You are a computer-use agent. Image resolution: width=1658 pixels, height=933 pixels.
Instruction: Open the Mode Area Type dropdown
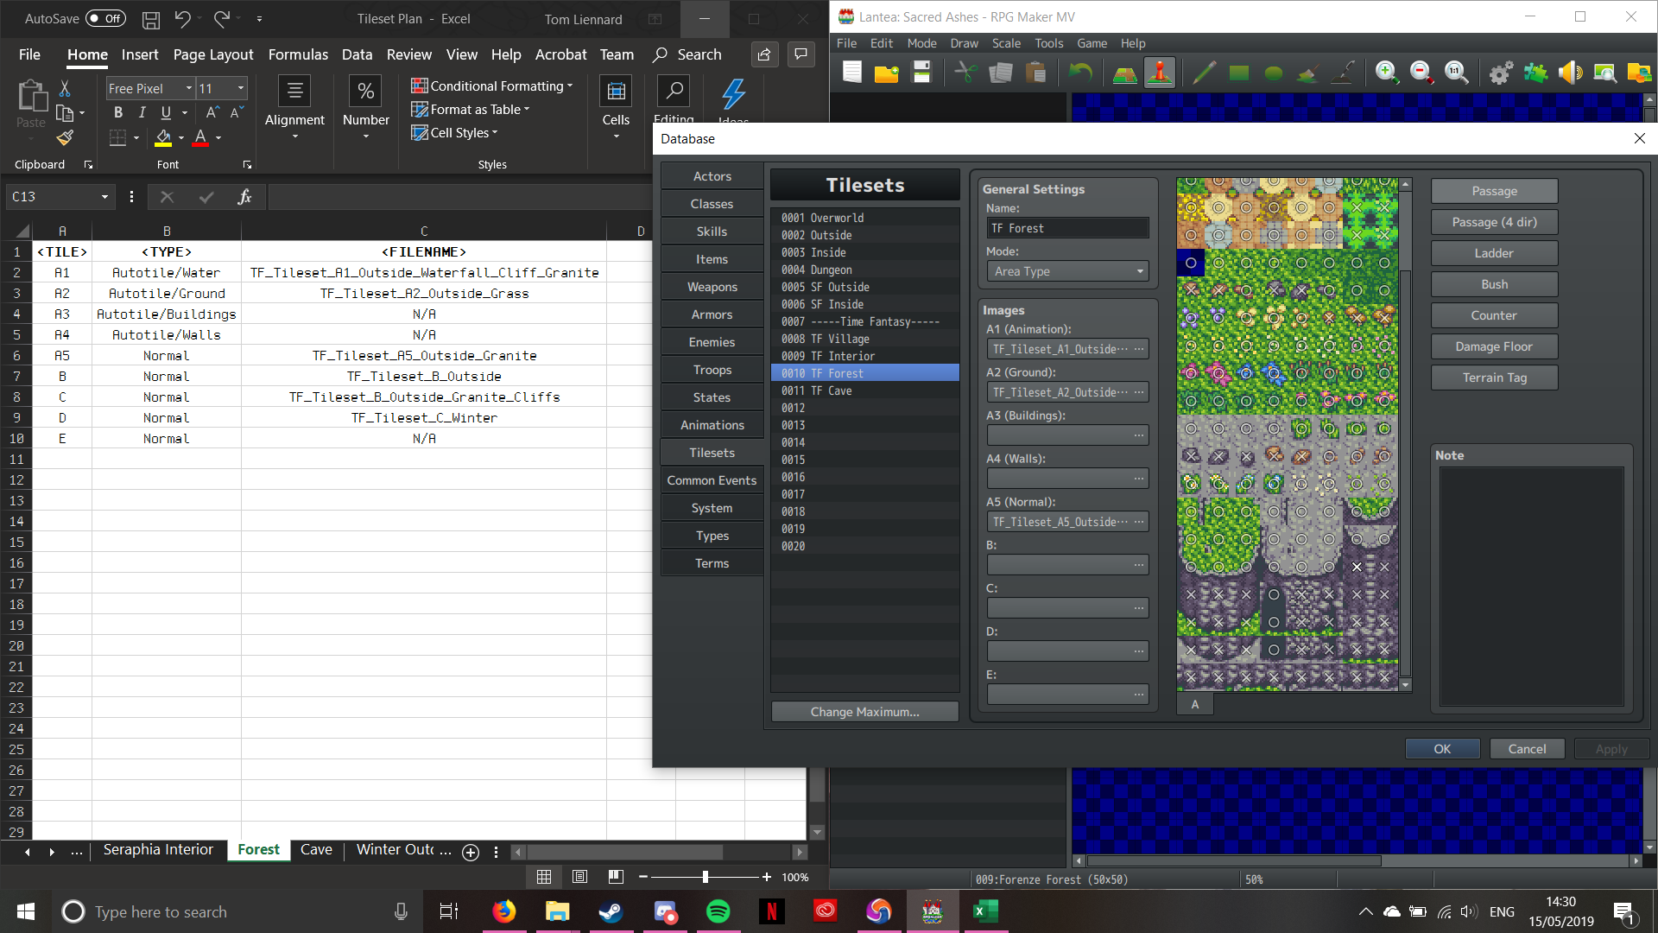pyautogui.click(x=1067, y=271)
